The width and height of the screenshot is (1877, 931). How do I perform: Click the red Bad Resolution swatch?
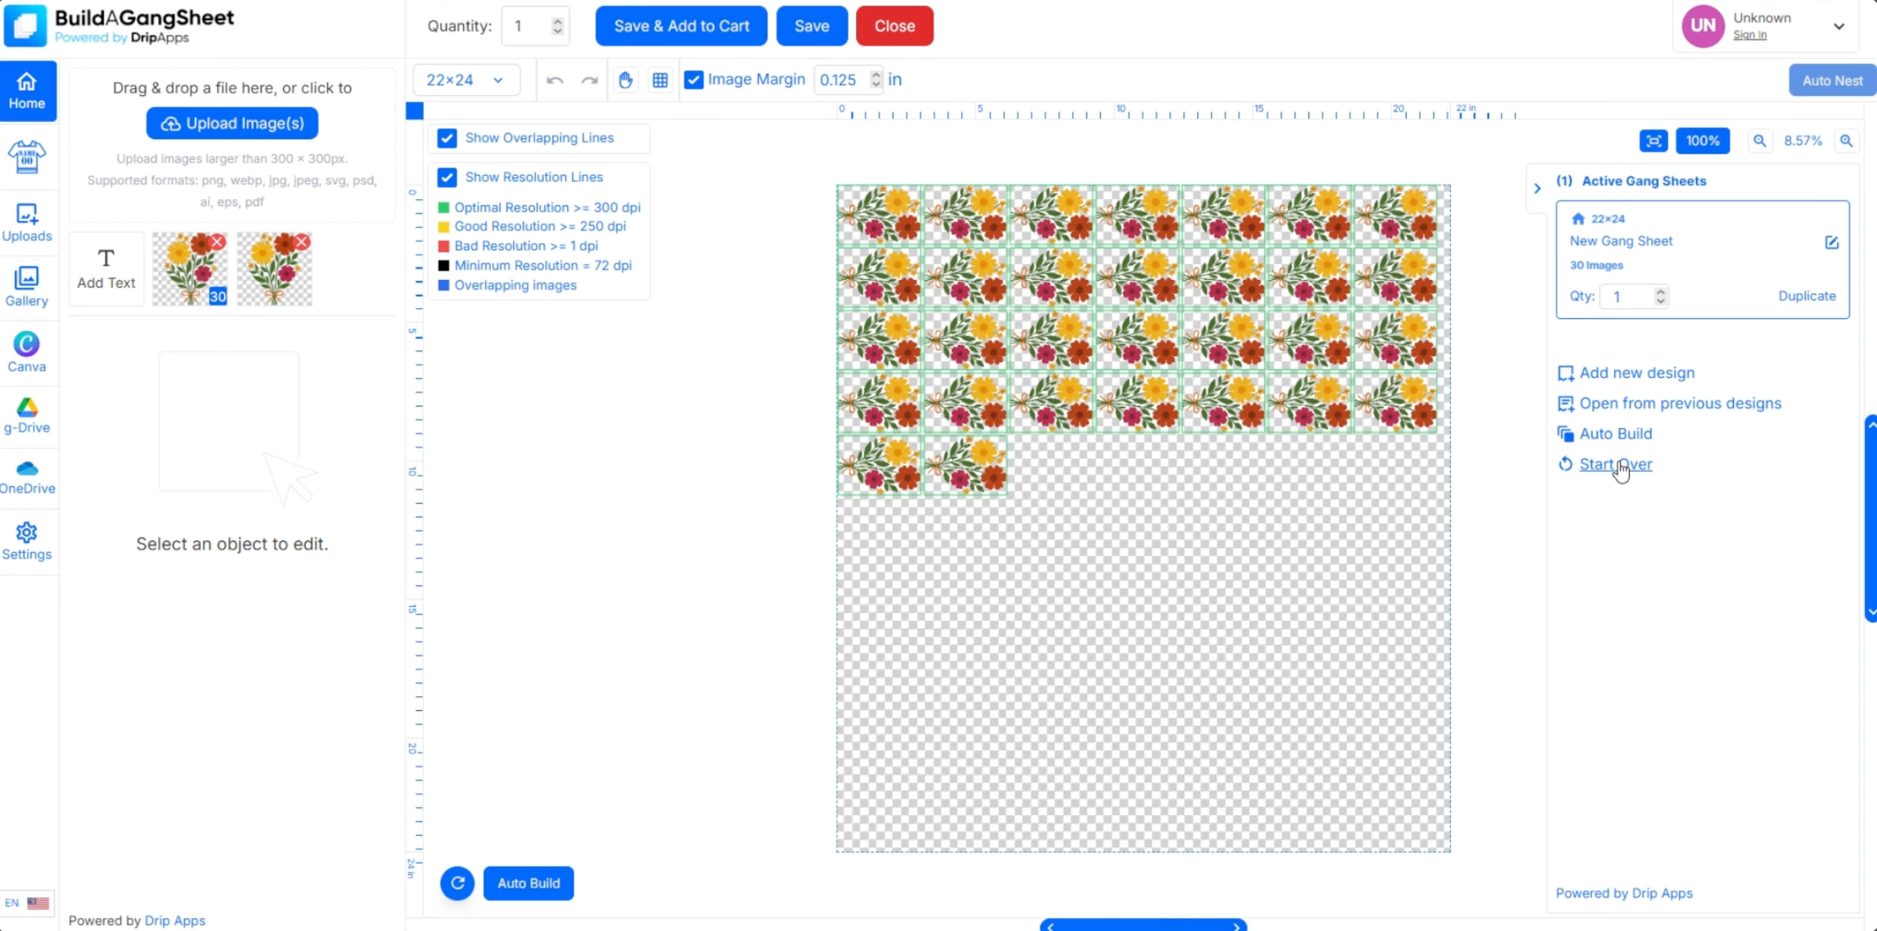tap(443, 246)
